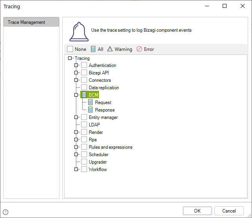Click the Request trace level icon
Screen dimensions: 252x218
pyautogui.click(x=90, y=102)
